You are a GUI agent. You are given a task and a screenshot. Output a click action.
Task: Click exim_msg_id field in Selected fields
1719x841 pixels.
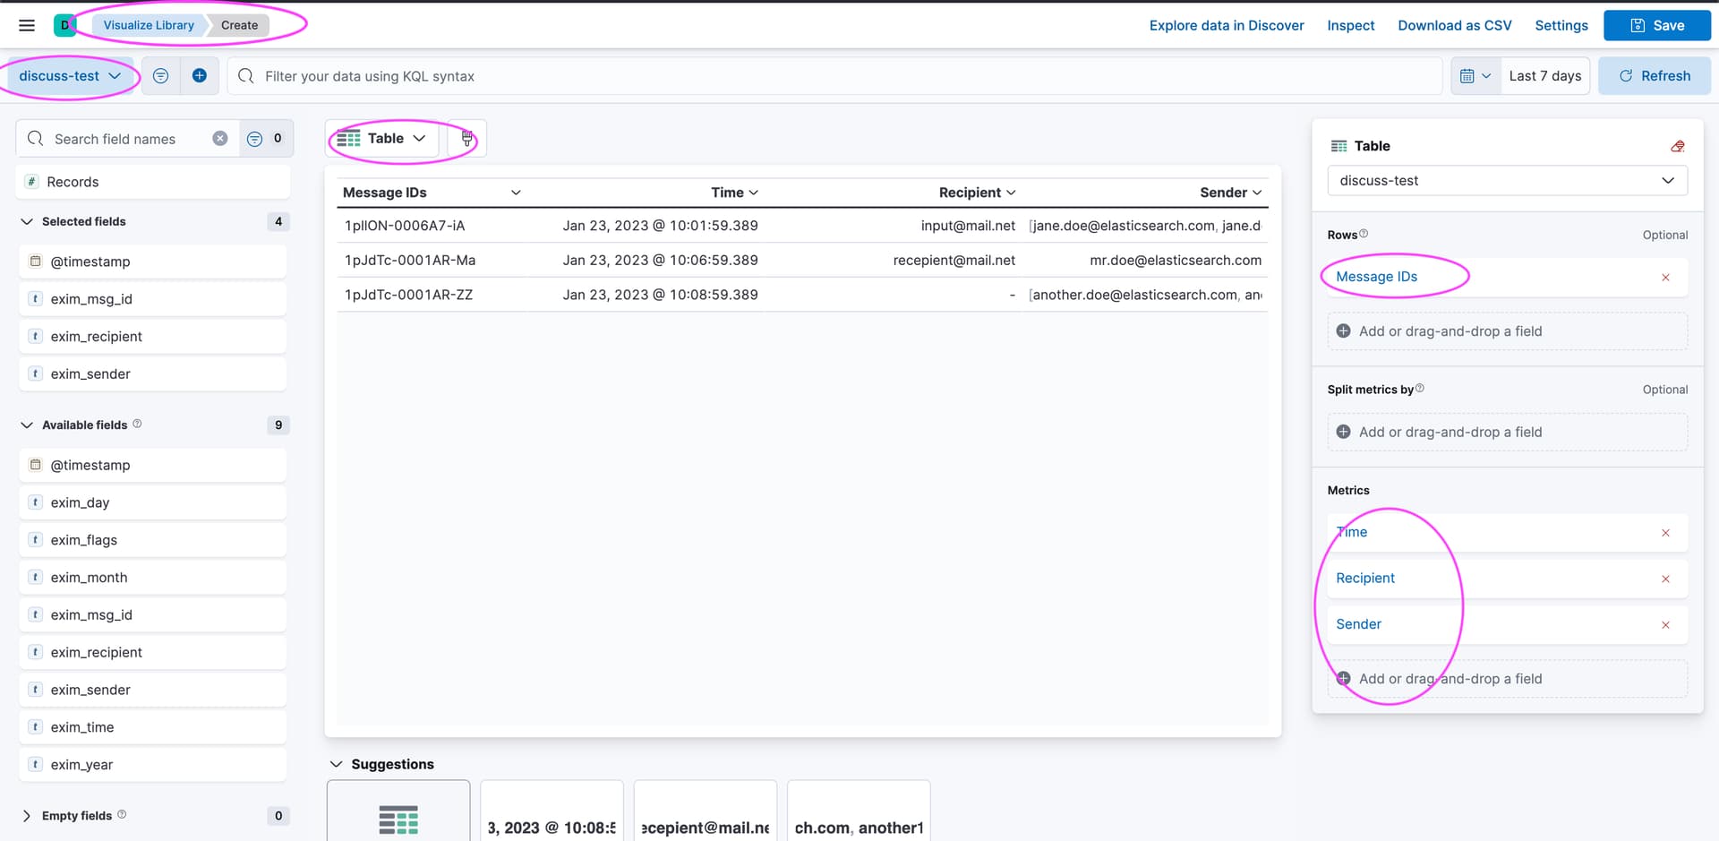153,299
